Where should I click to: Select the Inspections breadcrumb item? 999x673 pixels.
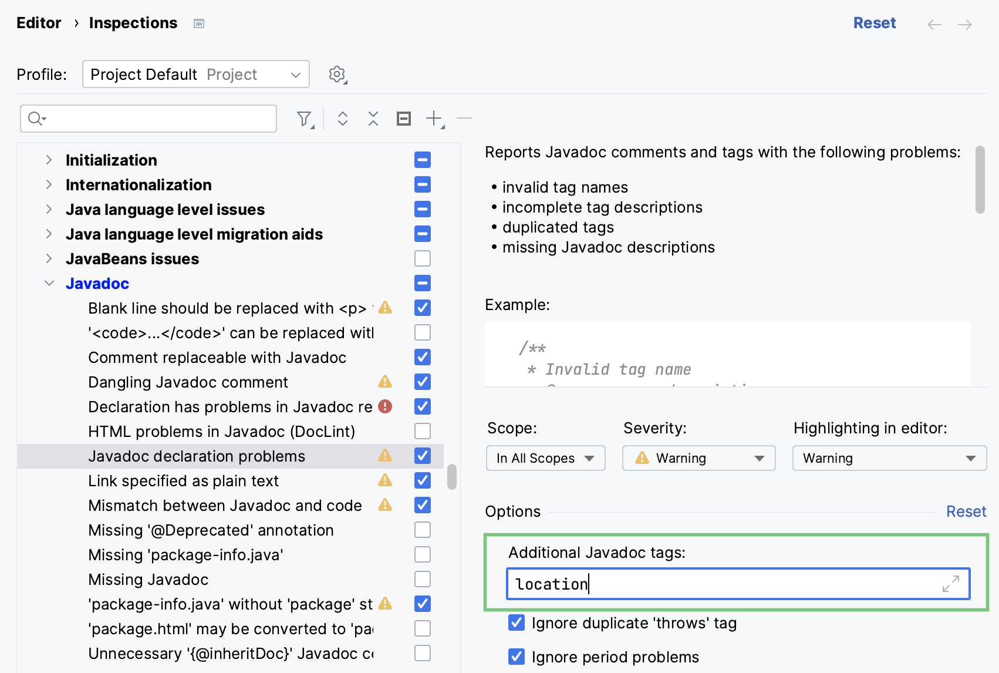coord(133,23)
